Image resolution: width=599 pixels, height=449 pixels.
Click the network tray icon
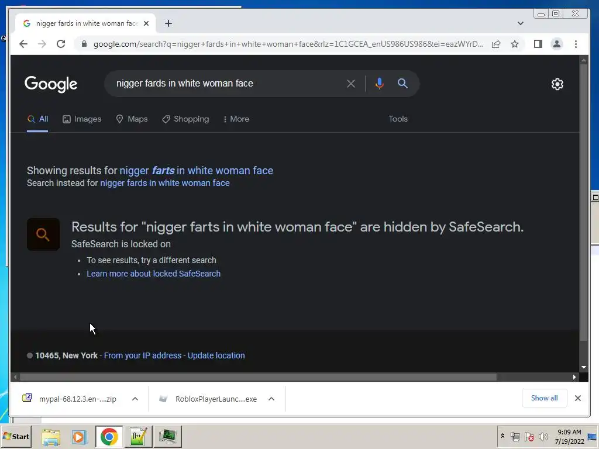click(515, 436)
